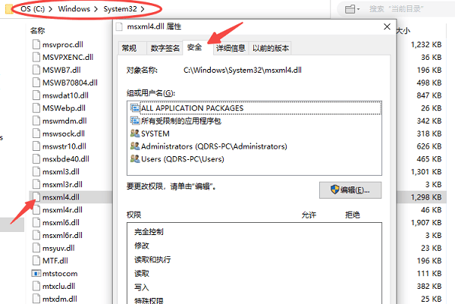Select ALL APPLICATION PACKAGES in the group list
Viewport: 455px width, 304px height.
[x=255, y=108]
